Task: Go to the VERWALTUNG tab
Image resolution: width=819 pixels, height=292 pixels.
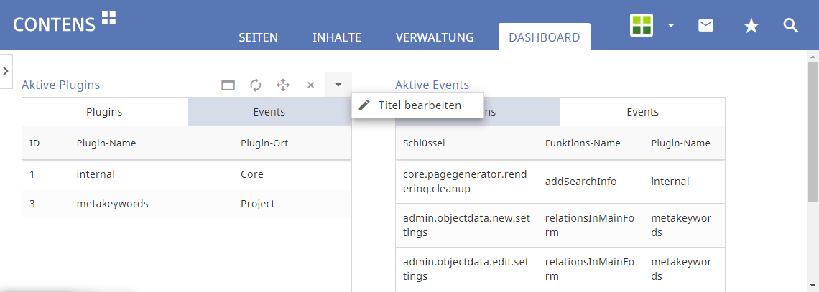Action: tap(434, 37)
